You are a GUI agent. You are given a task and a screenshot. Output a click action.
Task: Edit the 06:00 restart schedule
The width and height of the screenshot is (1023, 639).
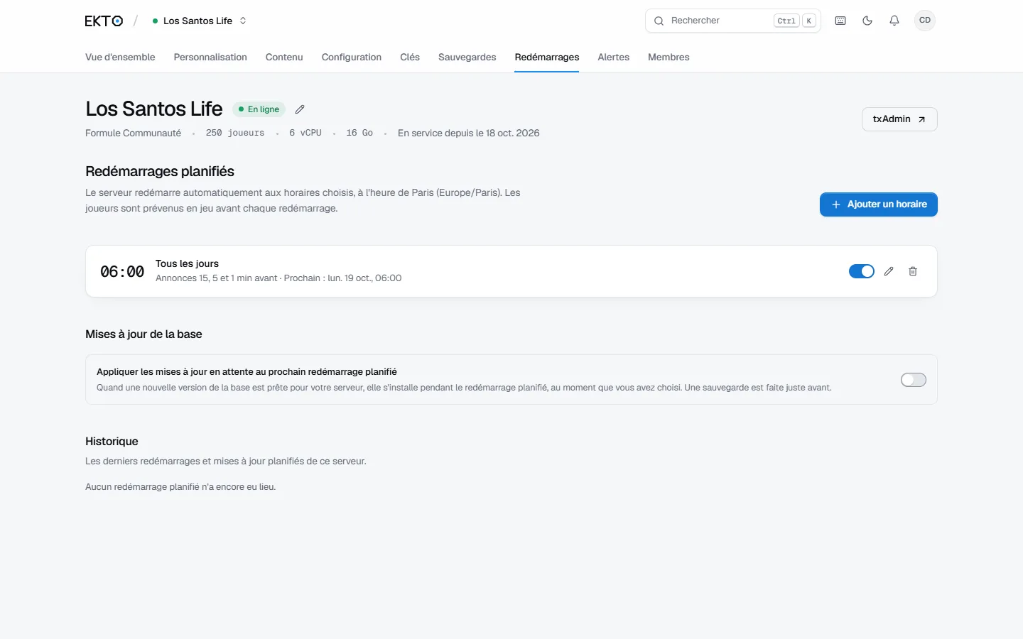pyautogui.click(x=889, y=271)
